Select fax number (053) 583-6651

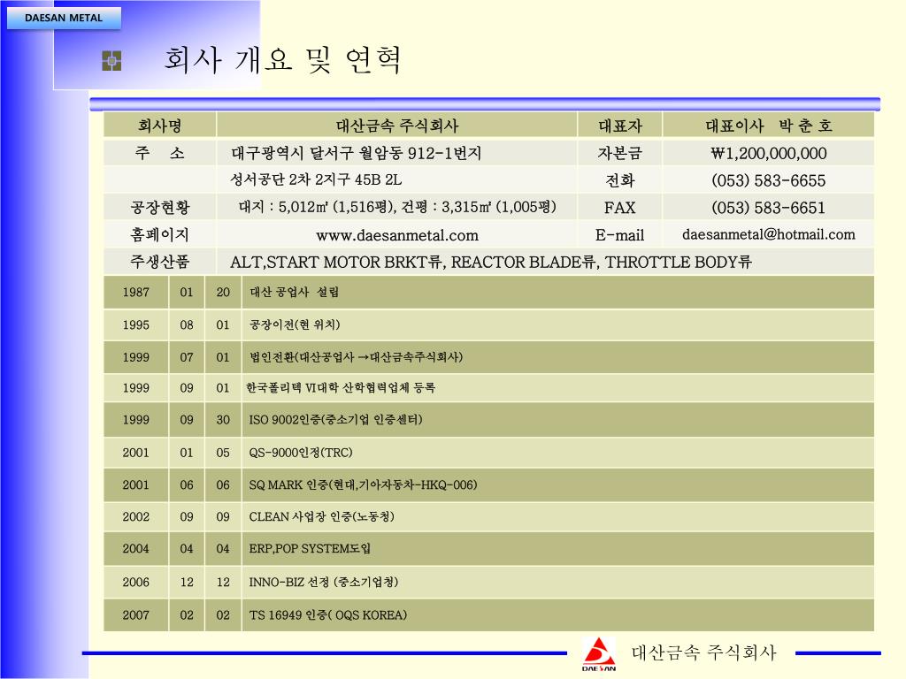pyautogui.click(x=769, y=207)
